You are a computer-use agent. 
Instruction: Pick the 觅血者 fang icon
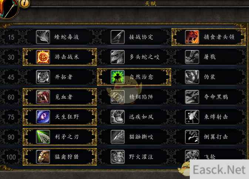pos(43,97)
